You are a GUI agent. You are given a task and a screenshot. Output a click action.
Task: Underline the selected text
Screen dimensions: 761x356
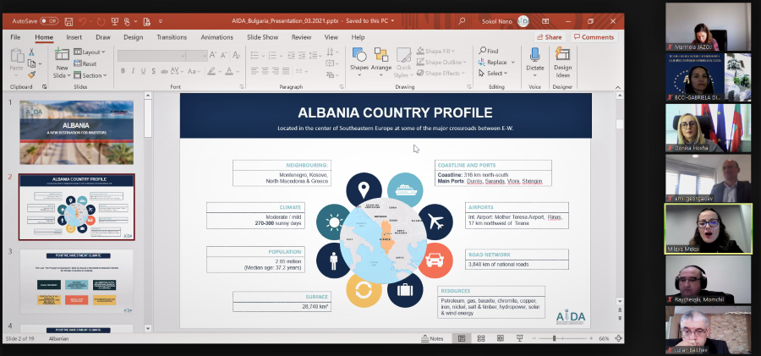[143, 71]
